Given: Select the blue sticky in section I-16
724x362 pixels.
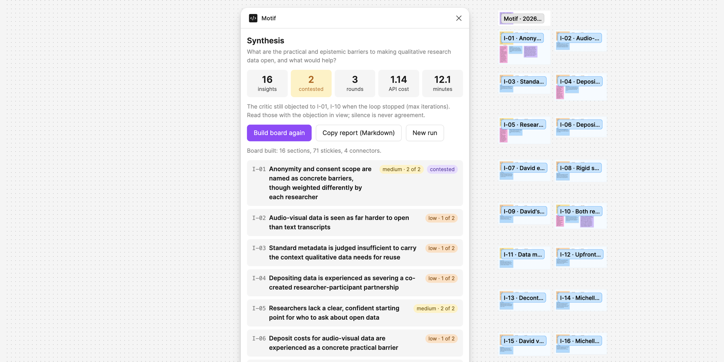Looking at the screenshot, I should tap(563, 349).
